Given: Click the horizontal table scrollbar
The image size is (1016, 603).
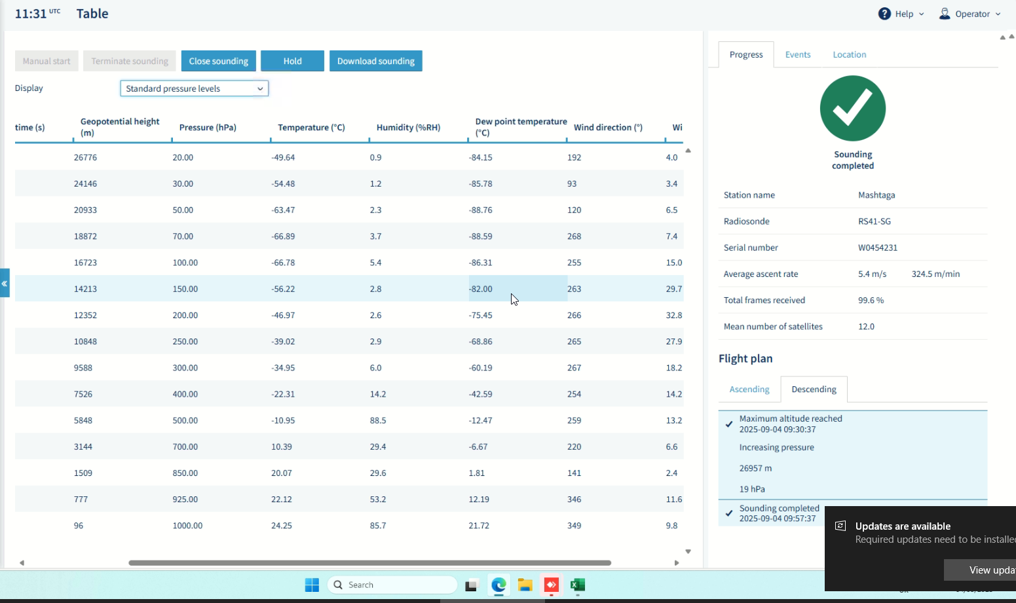Looking at the screenshot, I should pos(369,562).
